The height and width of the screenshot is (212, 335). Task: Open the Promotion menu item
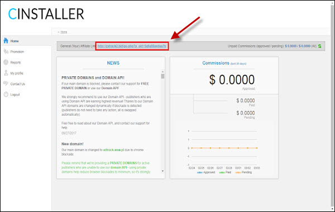pyautogui.click(x=17, y=52)
